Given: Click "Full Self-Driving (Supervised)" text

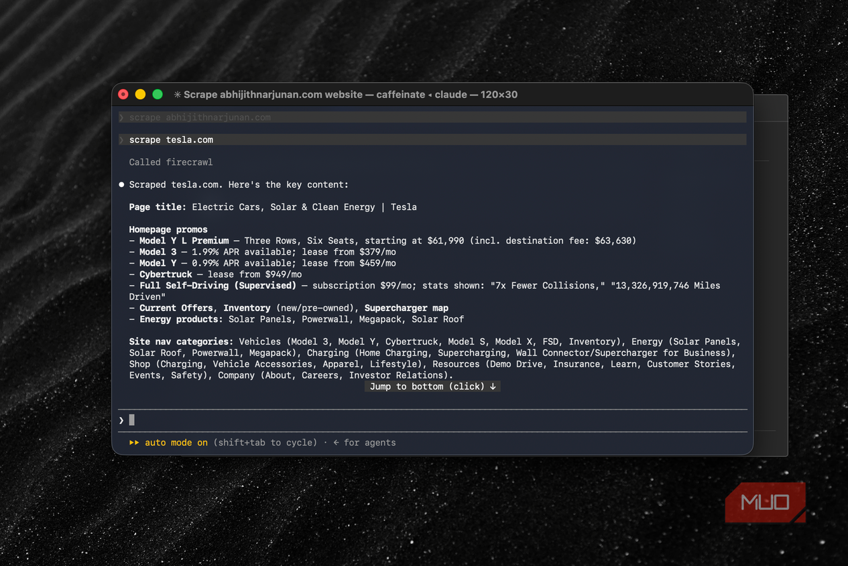Looking at the screenshot, I should tap(218, 286).
